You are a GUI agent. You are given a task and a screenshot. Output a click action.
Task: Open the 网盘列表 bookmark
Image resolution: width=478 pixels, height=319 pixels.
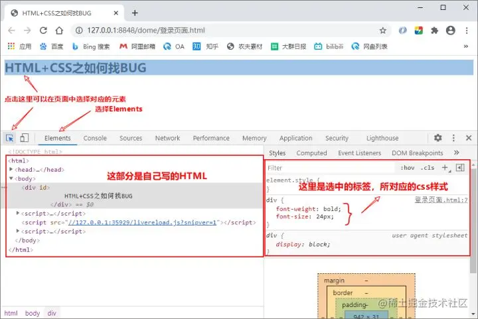click(x=369, y=46)
